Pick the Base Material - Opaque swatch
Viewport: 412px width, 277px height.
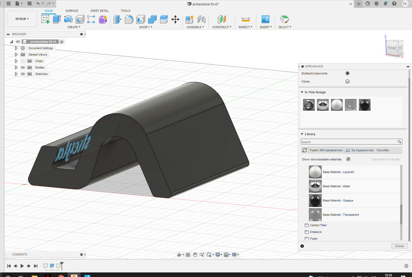[315, 200]
